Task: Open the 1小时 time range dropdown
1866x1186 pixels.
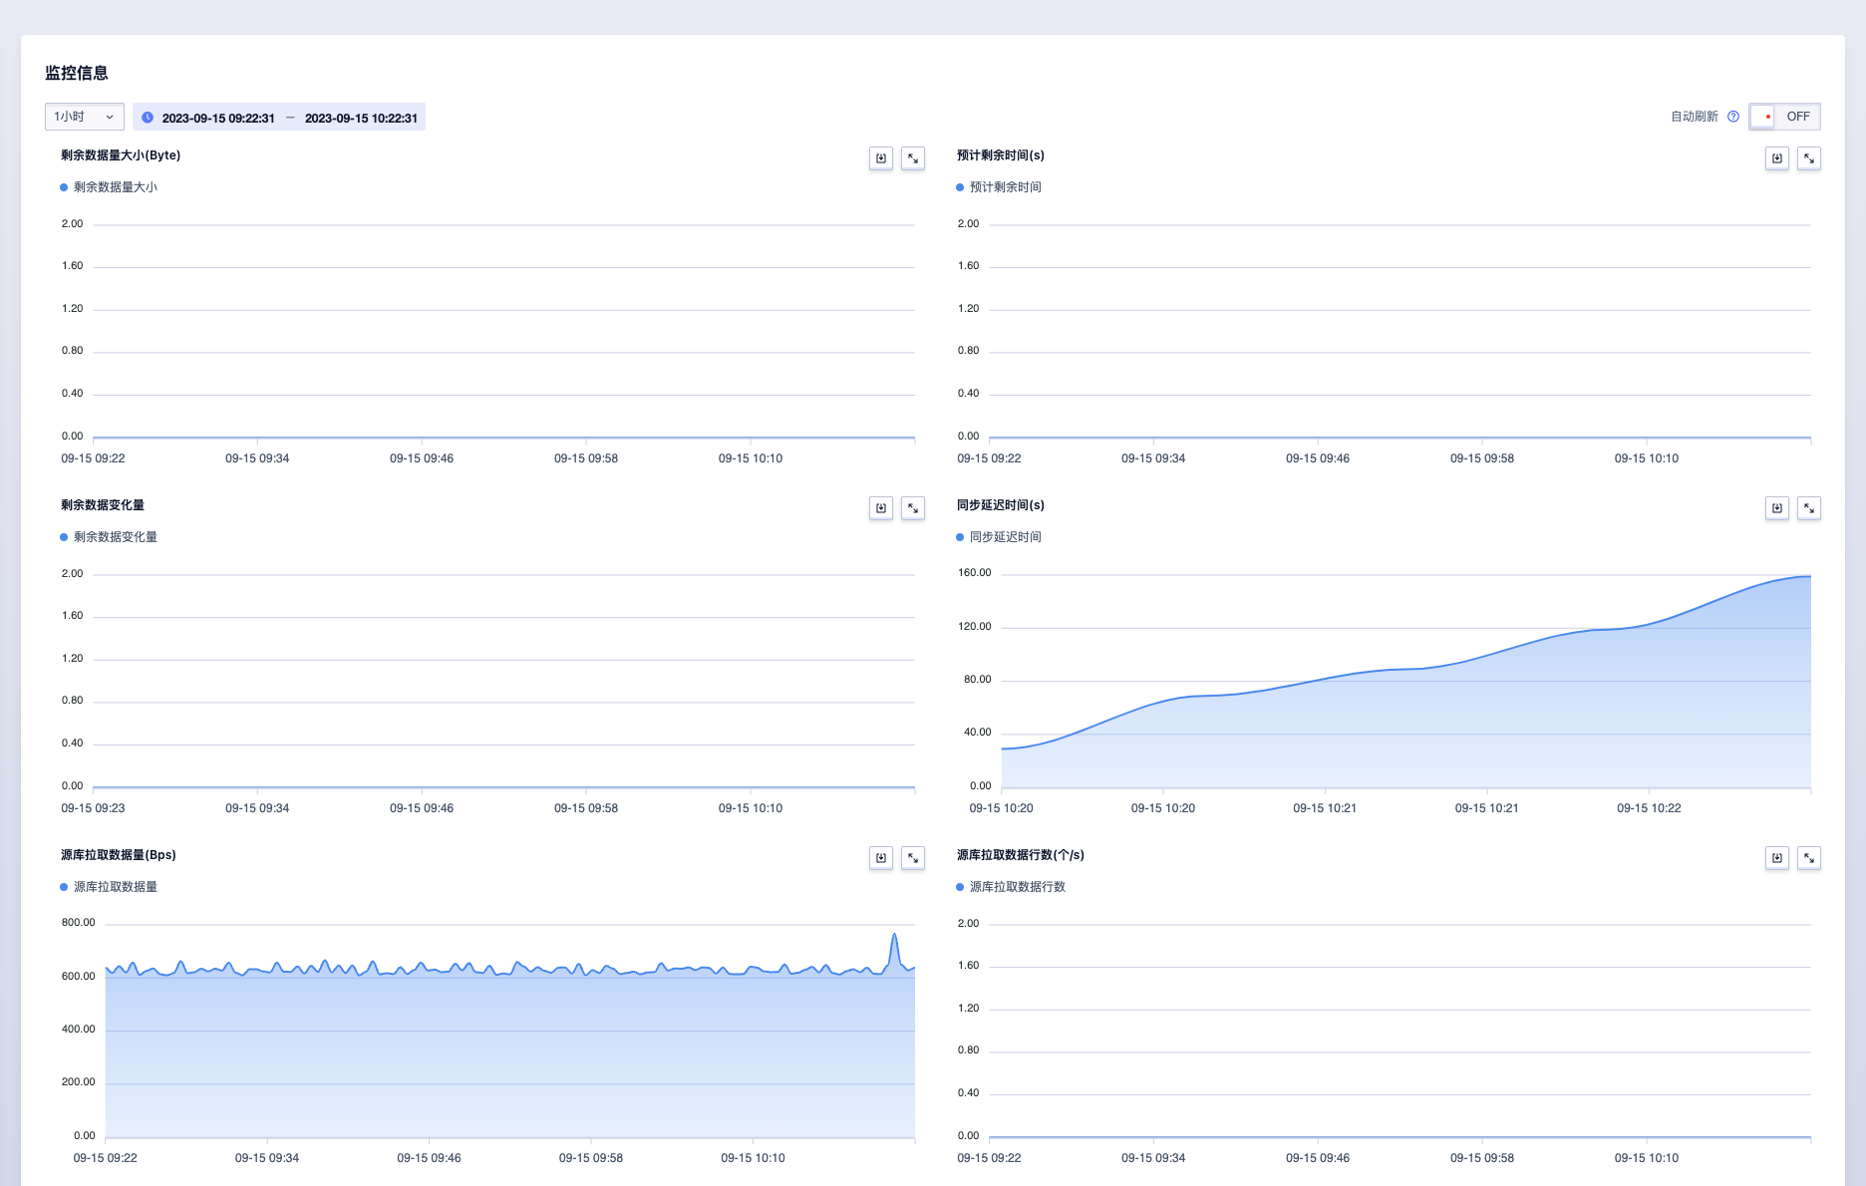Action: [85, 117]
